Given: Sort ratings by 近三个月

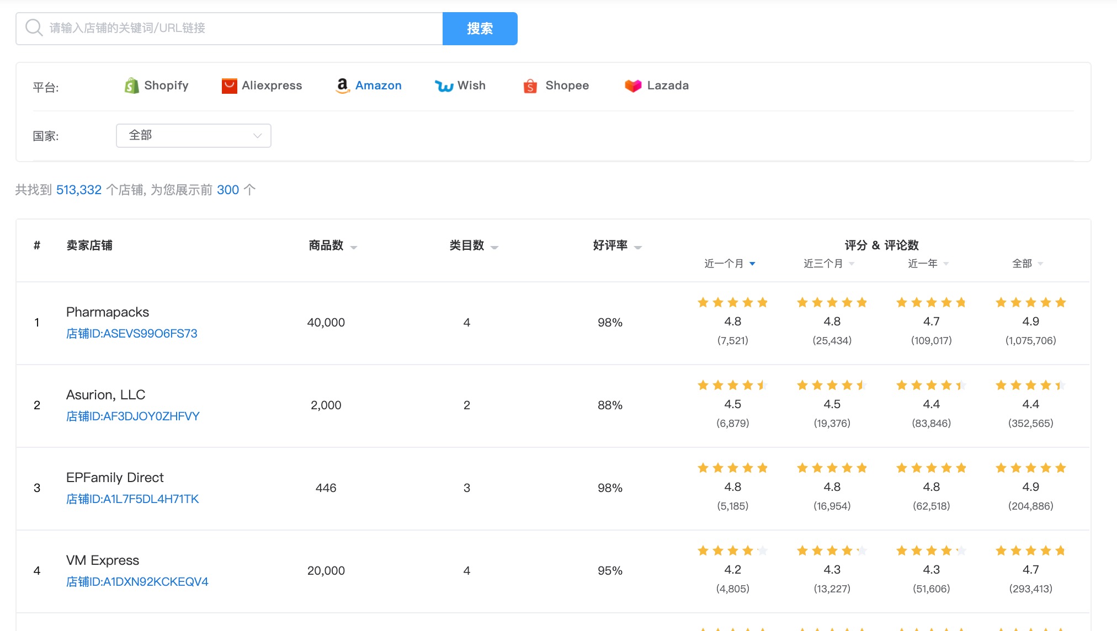Looking at the screenshot, I should pyautogui.click(x=829, y=264).
